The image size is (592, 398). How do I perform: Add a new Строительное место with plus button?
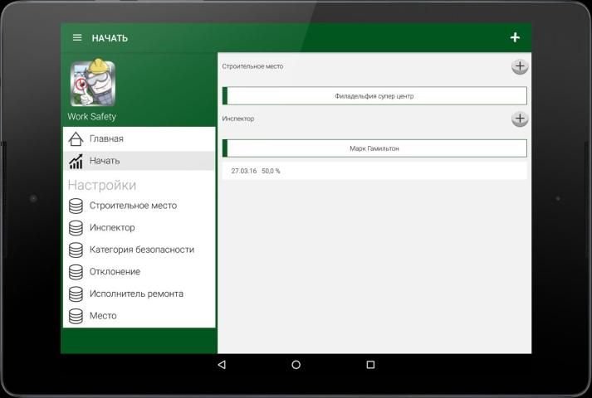519,66
